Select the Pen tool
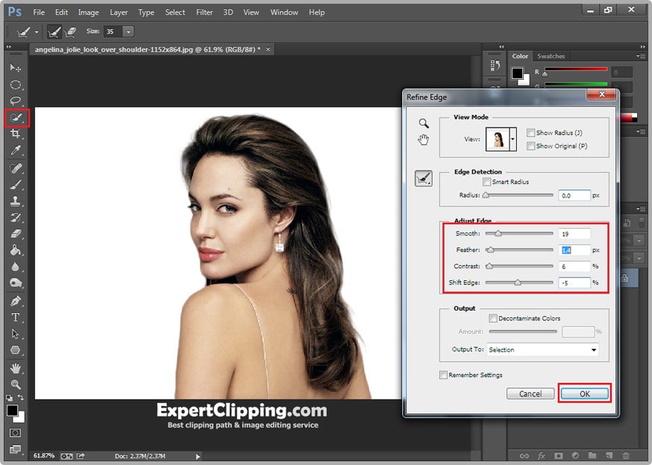652x465 pixels. coord(16,303)
